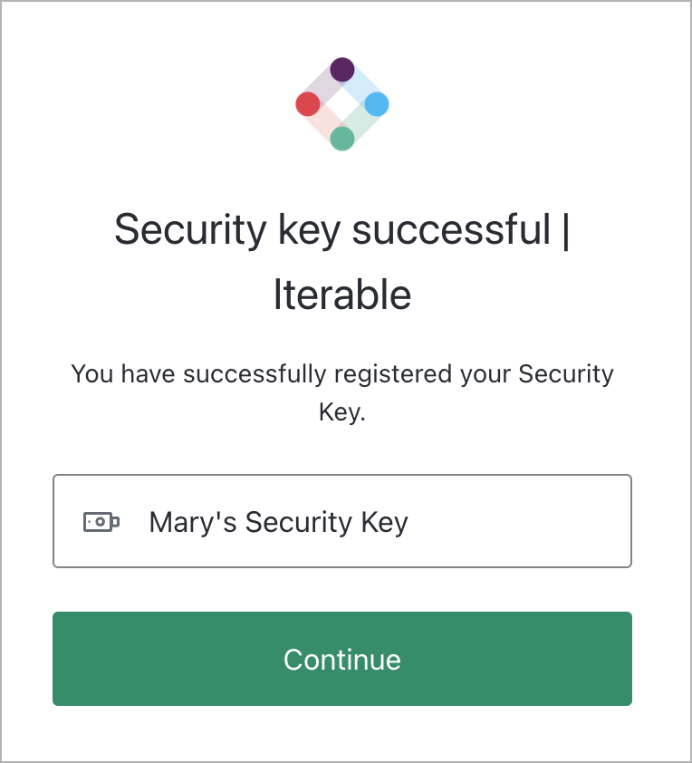Click the red dot on the Iterable logo
Screen dimensions: 692x763
(x=309, y=102)
